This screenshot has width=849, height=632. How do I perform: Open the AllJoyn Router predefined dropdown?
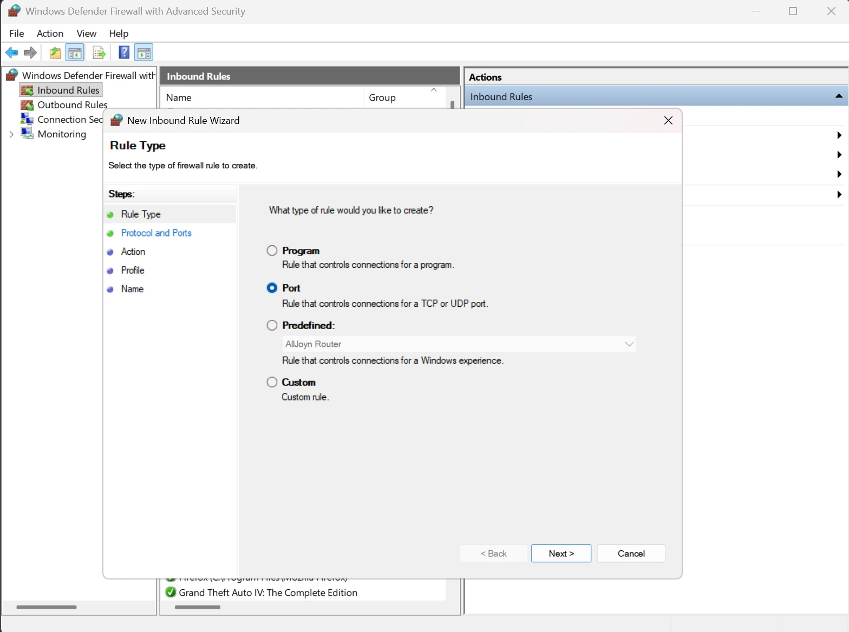point(629,344)
